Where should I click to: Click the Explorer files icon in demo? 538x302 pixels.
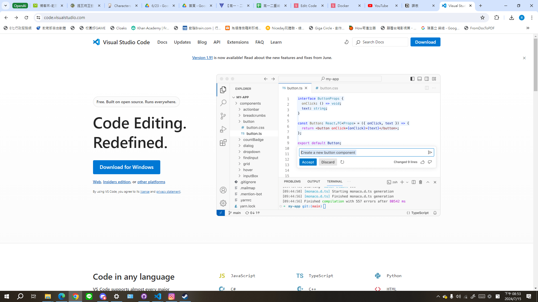[223, 89]
